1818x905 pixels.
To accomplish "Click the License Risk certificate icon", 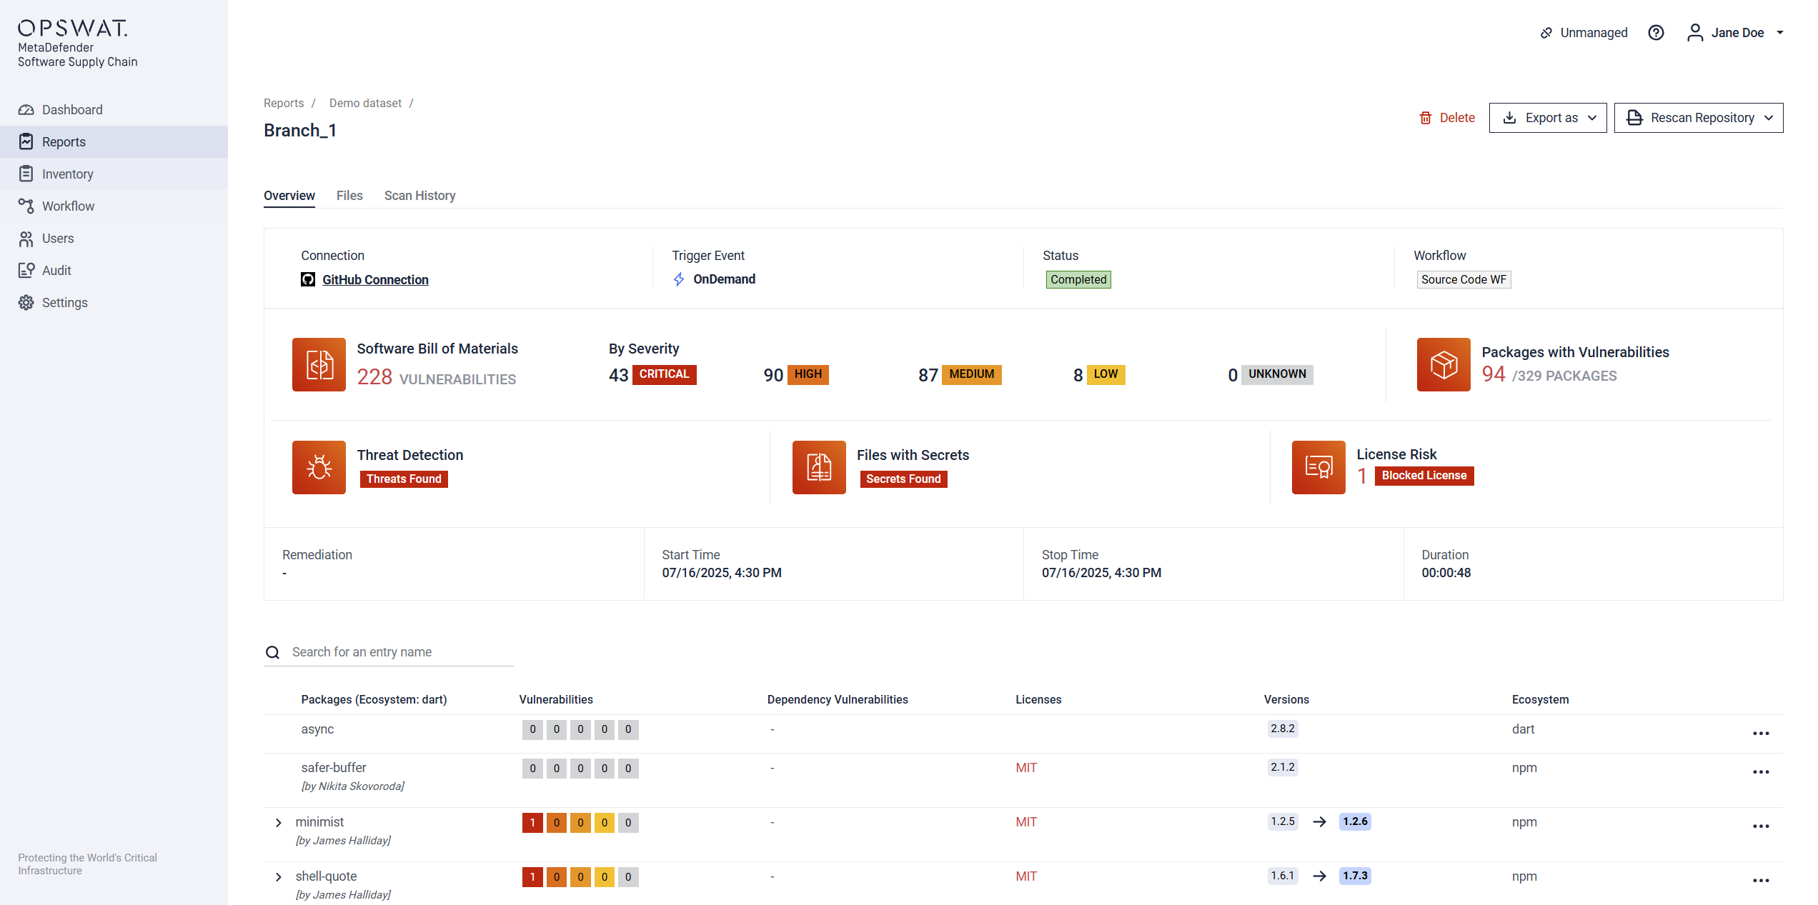I will 1318,467.
